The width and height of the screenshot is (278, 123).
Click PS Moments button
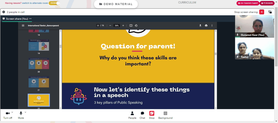[x=267, y=3]
